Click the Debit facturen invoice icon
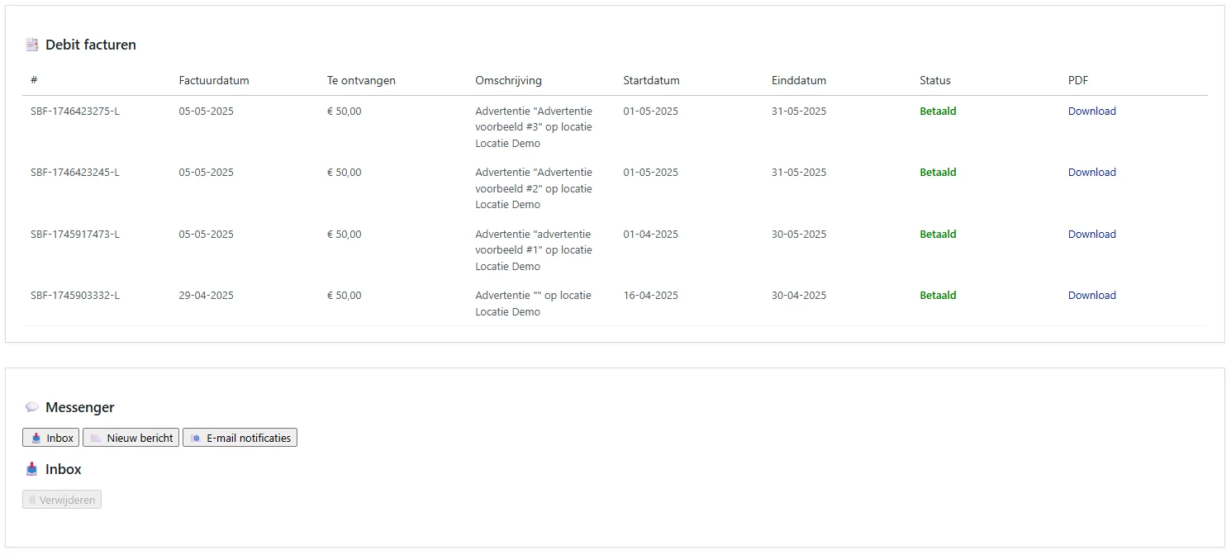The width and height of the screenshot is (1231, 555). [32, 45]
